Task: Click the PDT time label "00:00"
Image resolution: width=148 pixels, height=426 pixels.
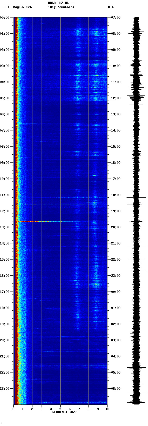Action: [5, 17]
